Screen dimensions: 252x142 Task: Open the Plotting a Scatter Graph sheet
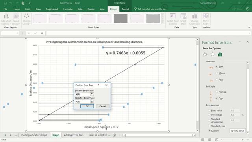click(x=34, y=135)
